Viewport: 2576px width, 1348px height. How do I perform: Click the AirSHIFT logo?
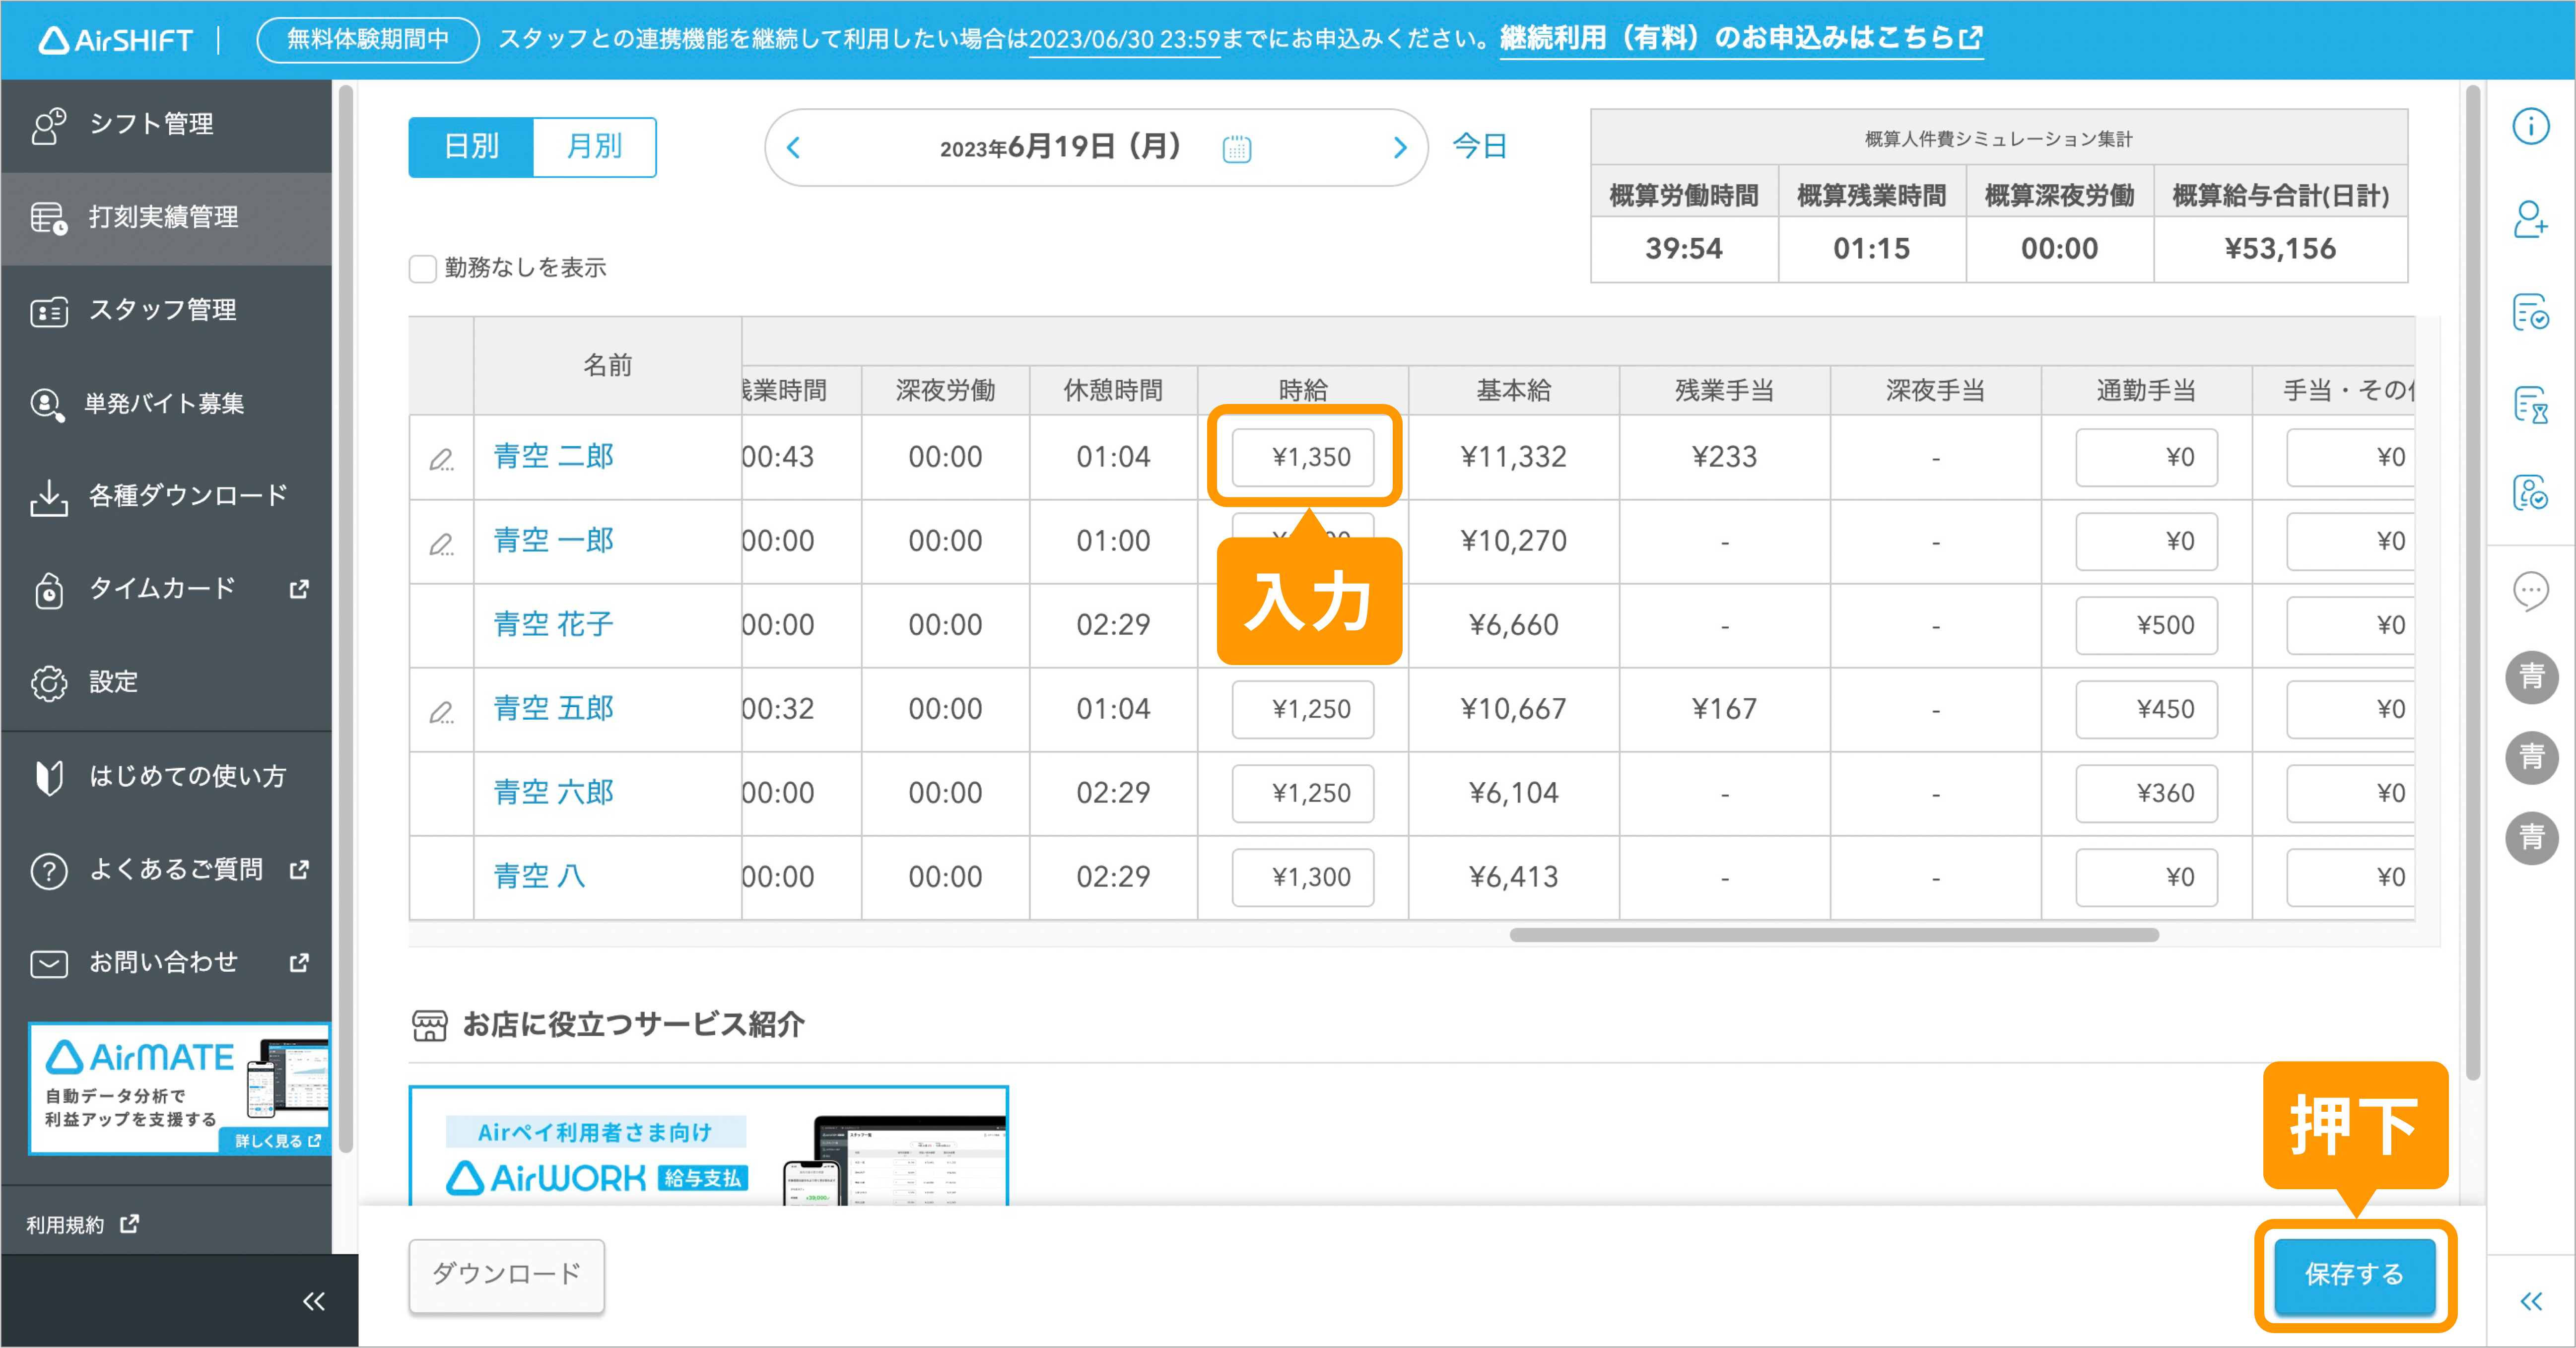[115, 40]
